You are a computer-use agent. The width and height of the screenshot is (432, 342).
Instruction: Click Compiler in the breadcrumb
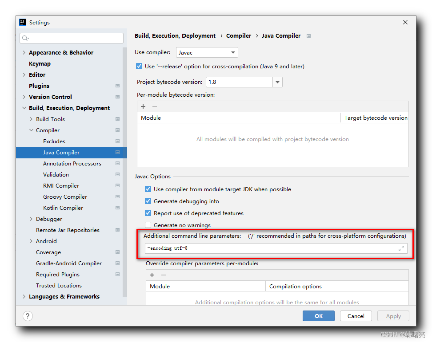coord(239,36)
